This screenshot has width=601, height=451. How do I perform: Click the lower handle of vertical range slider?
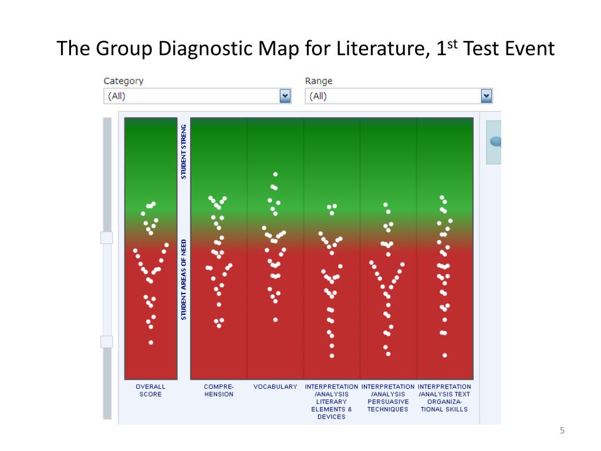(x=107, y=342)
